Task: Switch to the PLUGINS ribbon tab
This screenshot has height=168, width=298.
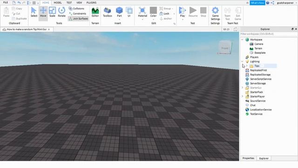Action: click(91, 3)
